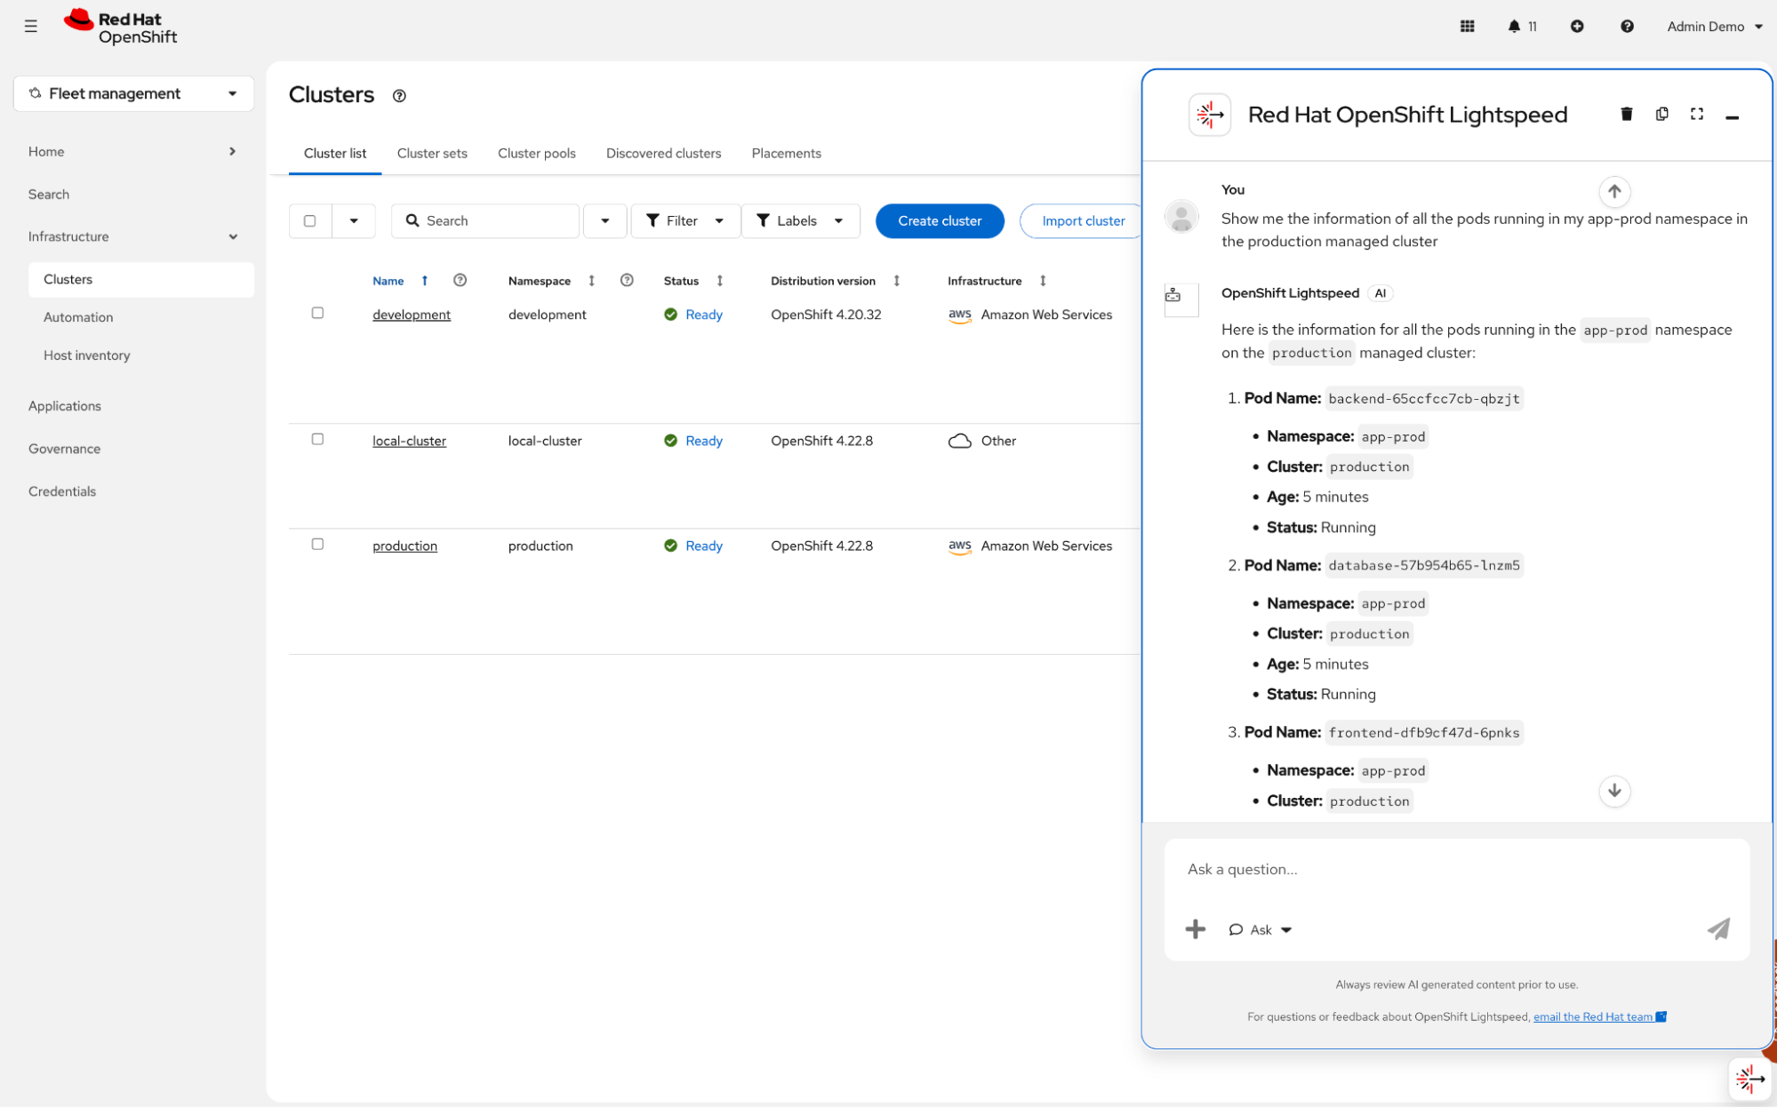Show help for the Name column
This screenshot has width=1777, height=1108.
point(460,281)
